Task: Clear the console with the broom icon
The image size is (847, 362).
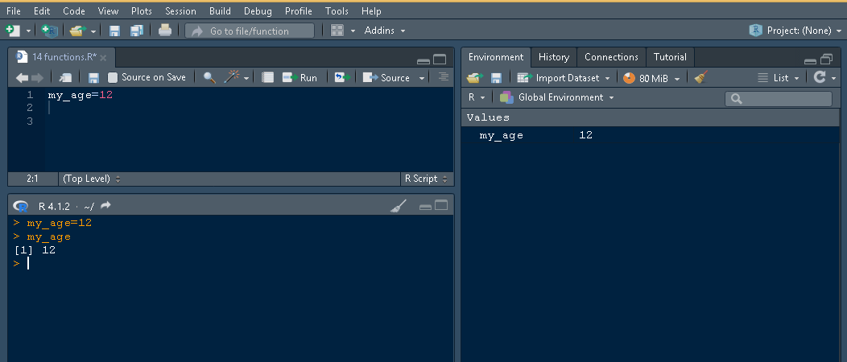Action: pos(398,206)
